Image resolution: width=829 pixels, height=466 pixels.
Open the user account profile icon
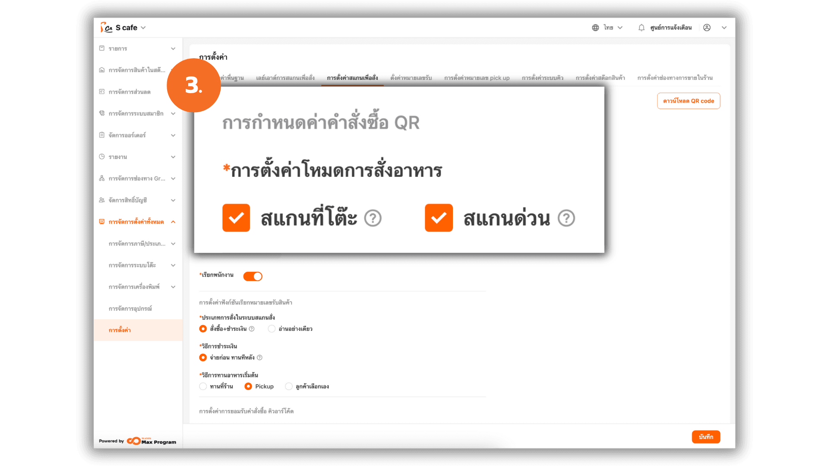click(x=707, y=28)
